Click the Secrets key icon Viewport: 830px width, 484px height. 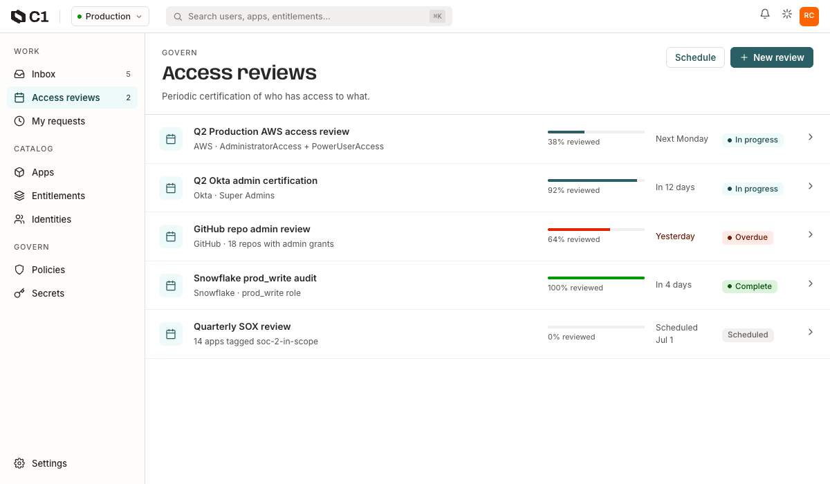pyautogui.click(x=19, y=293)
